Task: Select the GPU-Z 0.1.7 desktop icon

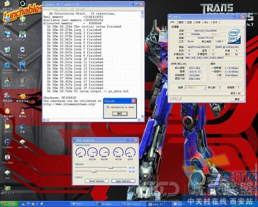Action: tap(7, 190)
